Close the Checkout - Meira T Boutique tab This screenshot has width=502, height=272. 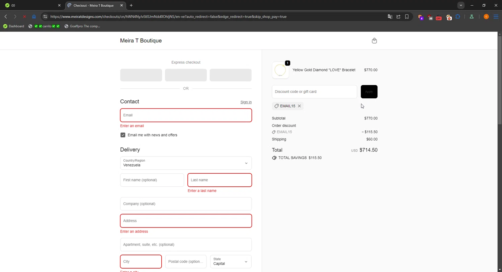pyautogui.click(x=121, y=5)
